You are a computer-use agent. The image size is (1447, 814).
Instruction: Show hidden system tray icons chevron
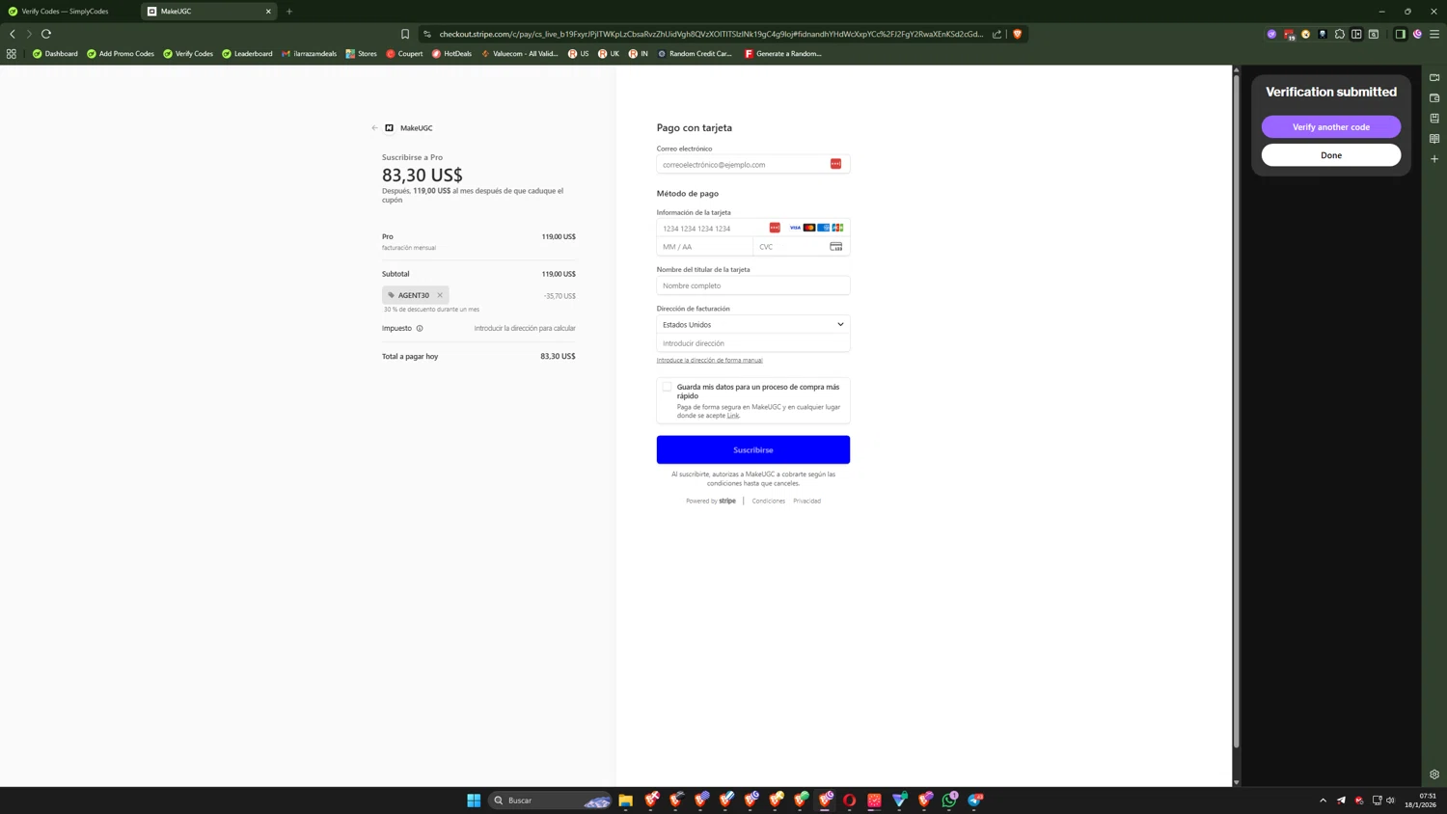[1323, 800]
